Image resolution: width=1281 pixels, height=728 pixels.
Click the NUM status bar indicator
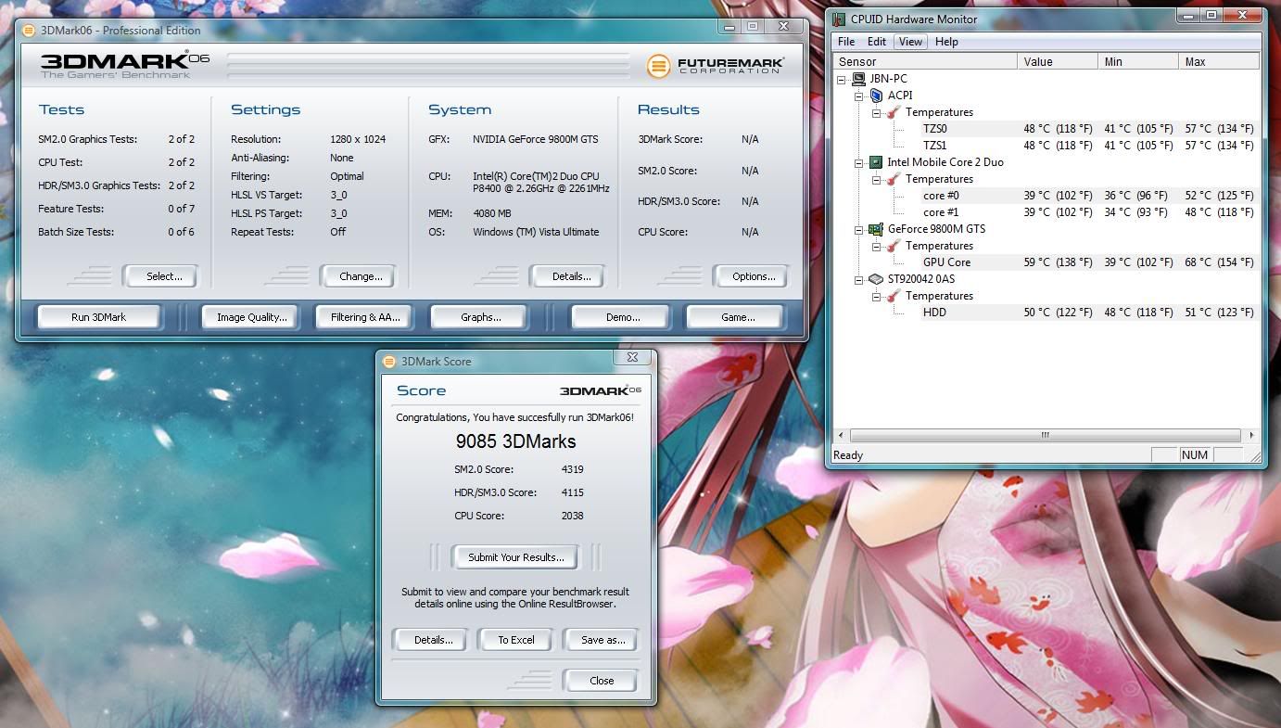pyautogui.click(x=1195, y=454)
